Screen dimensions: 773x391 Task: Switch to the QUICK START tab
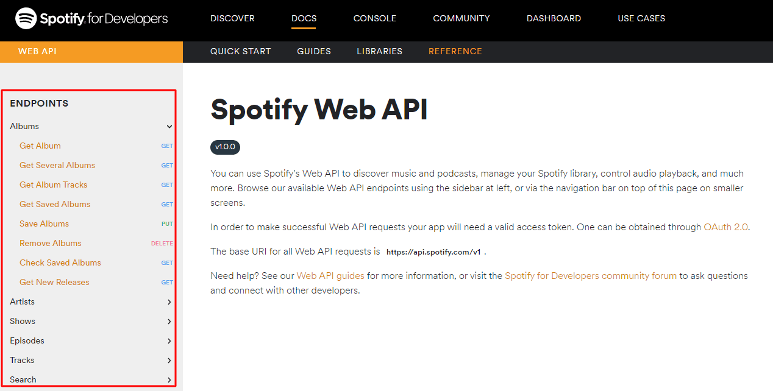(x=240, y=51)
